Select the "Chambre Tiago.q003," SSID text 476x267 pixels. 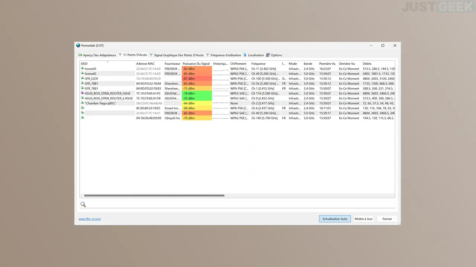(100, 103)
